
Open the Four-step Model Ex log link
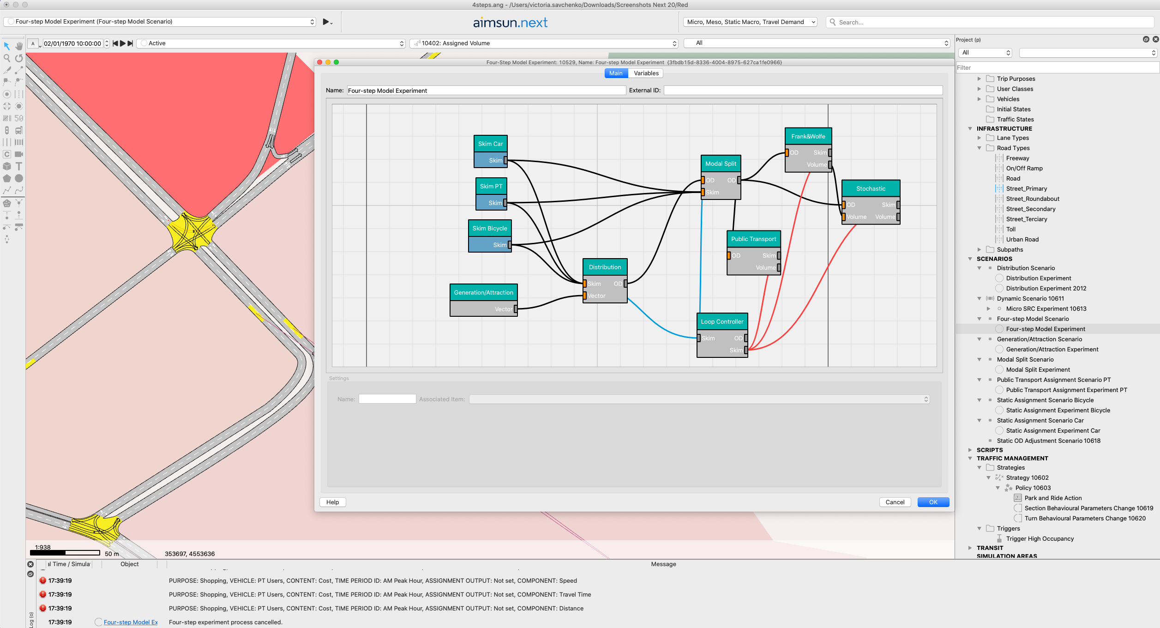click(131, 622)
